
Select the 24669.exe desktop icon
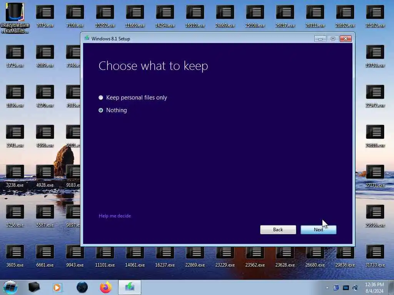(225, 16)
